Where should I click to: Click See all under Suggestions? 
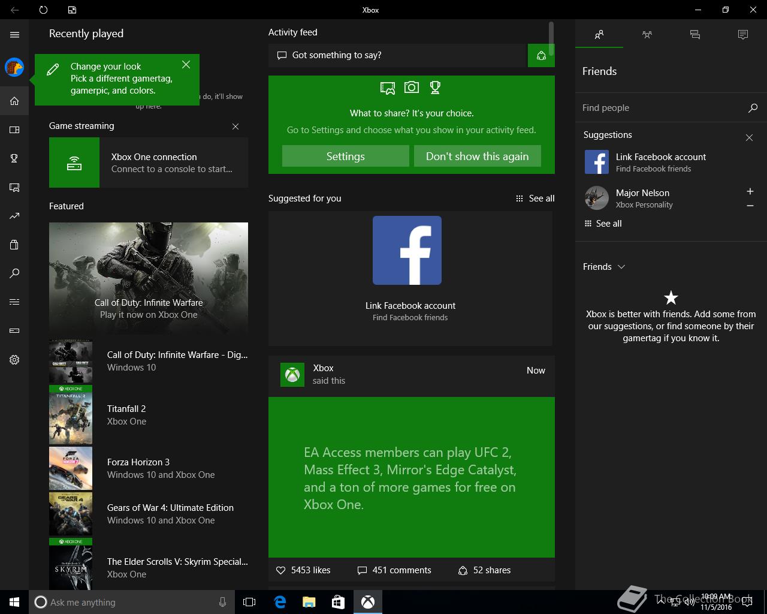[603, 224]
